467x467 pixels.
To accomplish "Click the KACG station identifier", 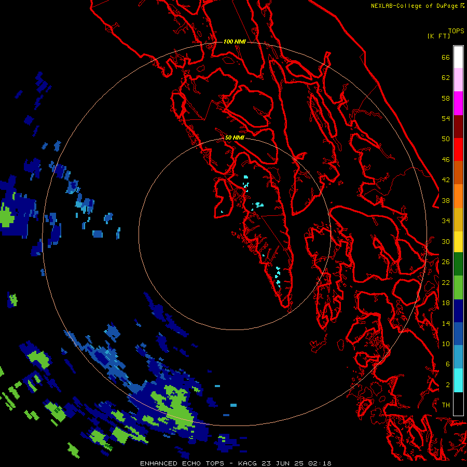I will tap(248, 463).
